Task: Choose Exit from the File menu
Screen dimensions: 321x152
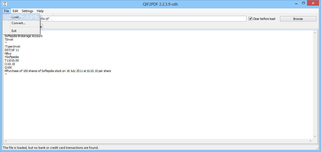Action: coord(21,31)
